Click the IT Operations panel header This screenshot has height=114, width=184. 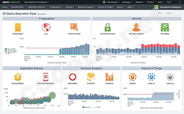47,19
